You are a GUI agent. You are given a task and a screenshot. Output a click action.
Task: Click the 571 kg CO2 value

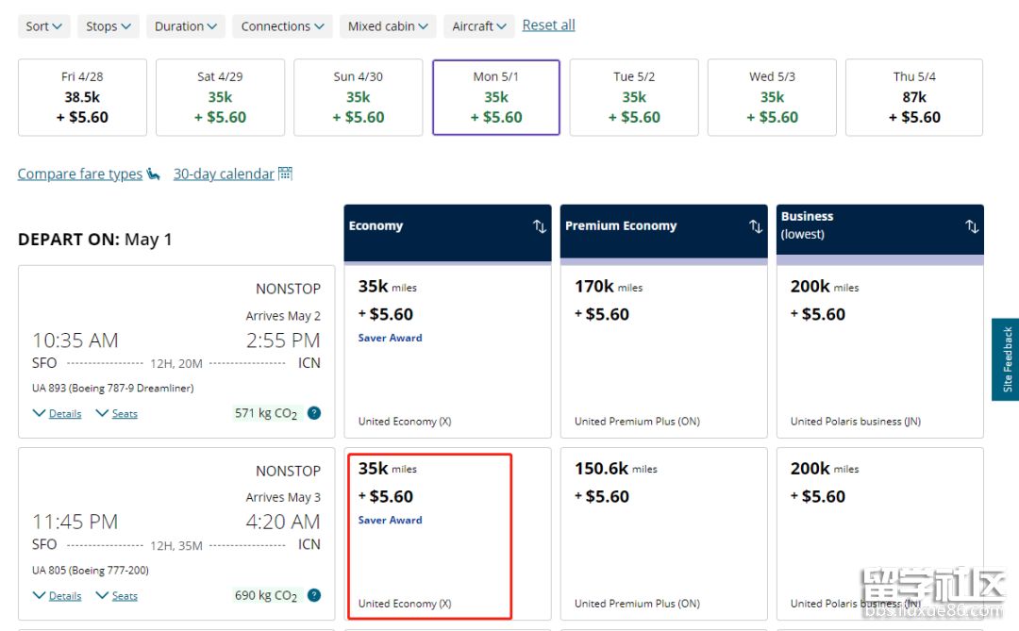[266, 413]
